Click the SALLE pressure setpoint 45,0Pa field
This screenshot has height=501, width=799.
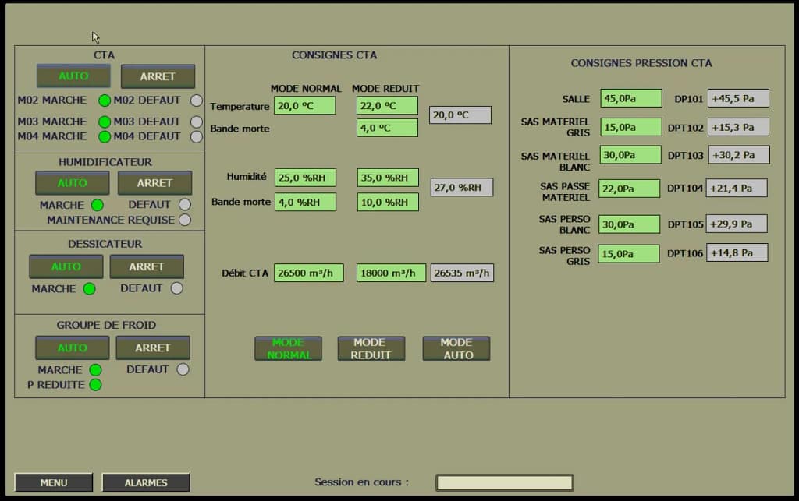coord(630,98)
